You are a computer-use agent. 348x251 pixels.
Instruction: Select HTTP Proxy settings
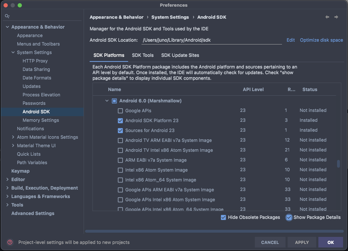pos(35,61)
